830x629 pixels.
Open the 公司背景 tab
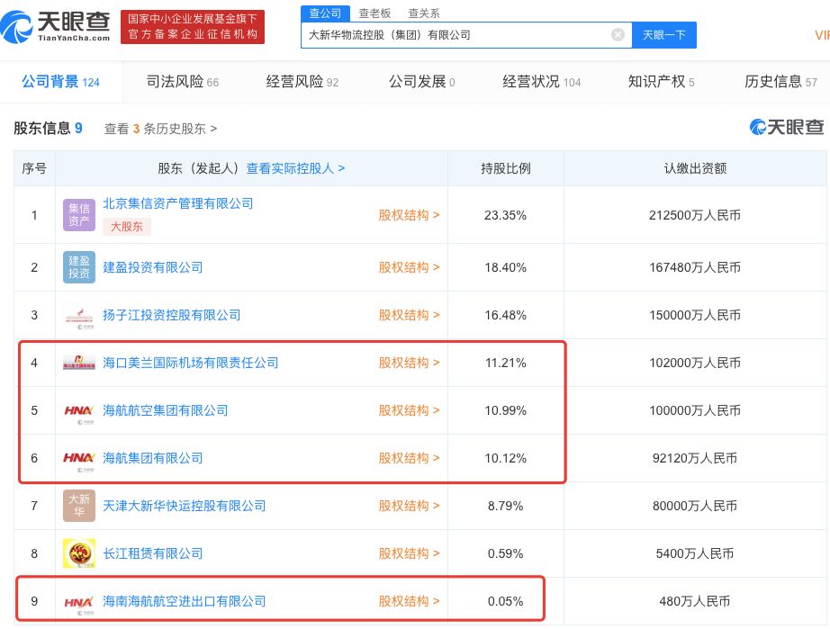pyautogui.click(x=60, y=82)
